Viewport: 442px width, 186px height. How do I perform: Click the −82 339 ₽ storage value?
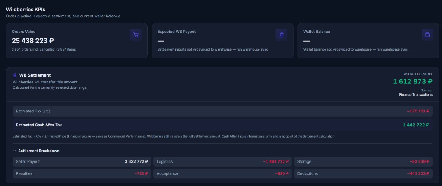(420, 162)
